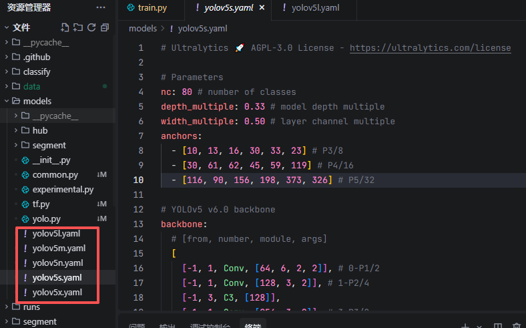Viewport: 526px width, 328px height.
Task: Click the nc value 80
Action: [x=187, y=92]
